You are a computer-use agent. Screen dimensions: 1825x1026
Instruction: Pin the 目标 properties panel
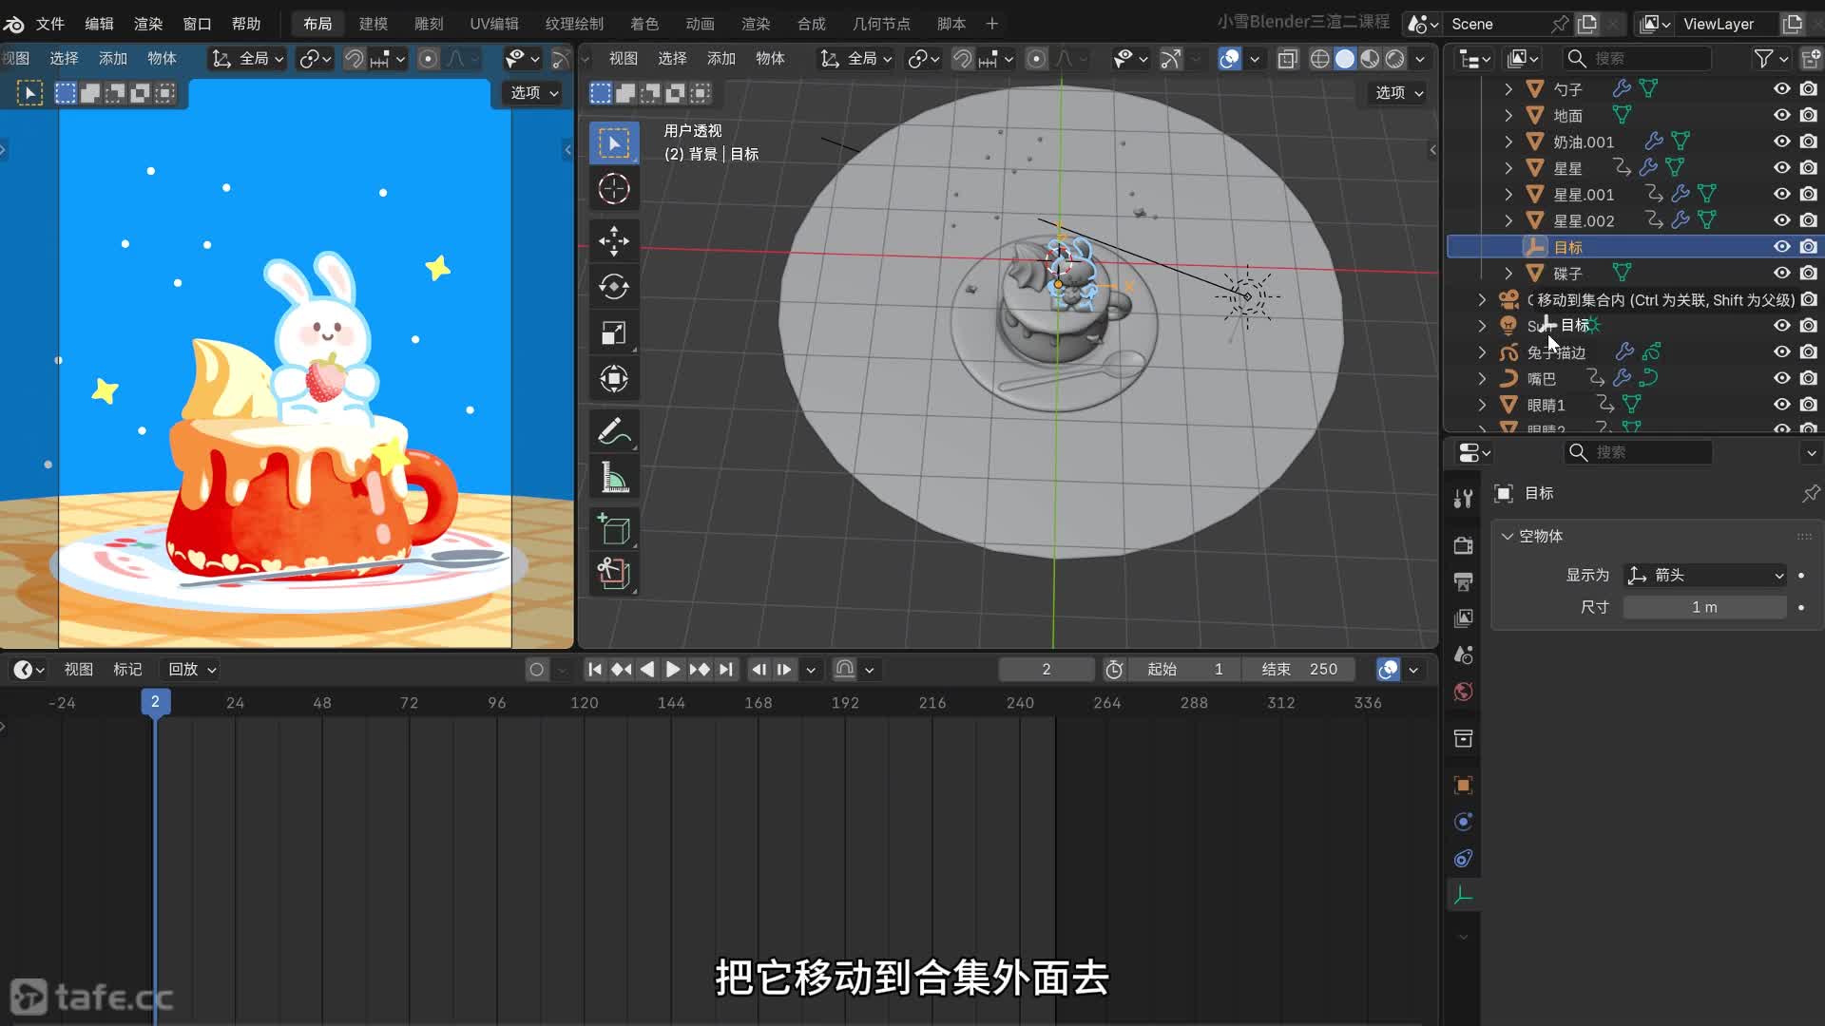[x=1811, y=493]
